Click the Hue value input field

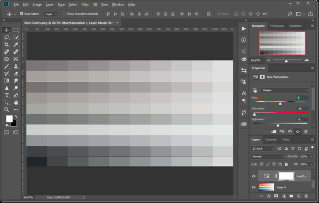click(x=302, y=97)
